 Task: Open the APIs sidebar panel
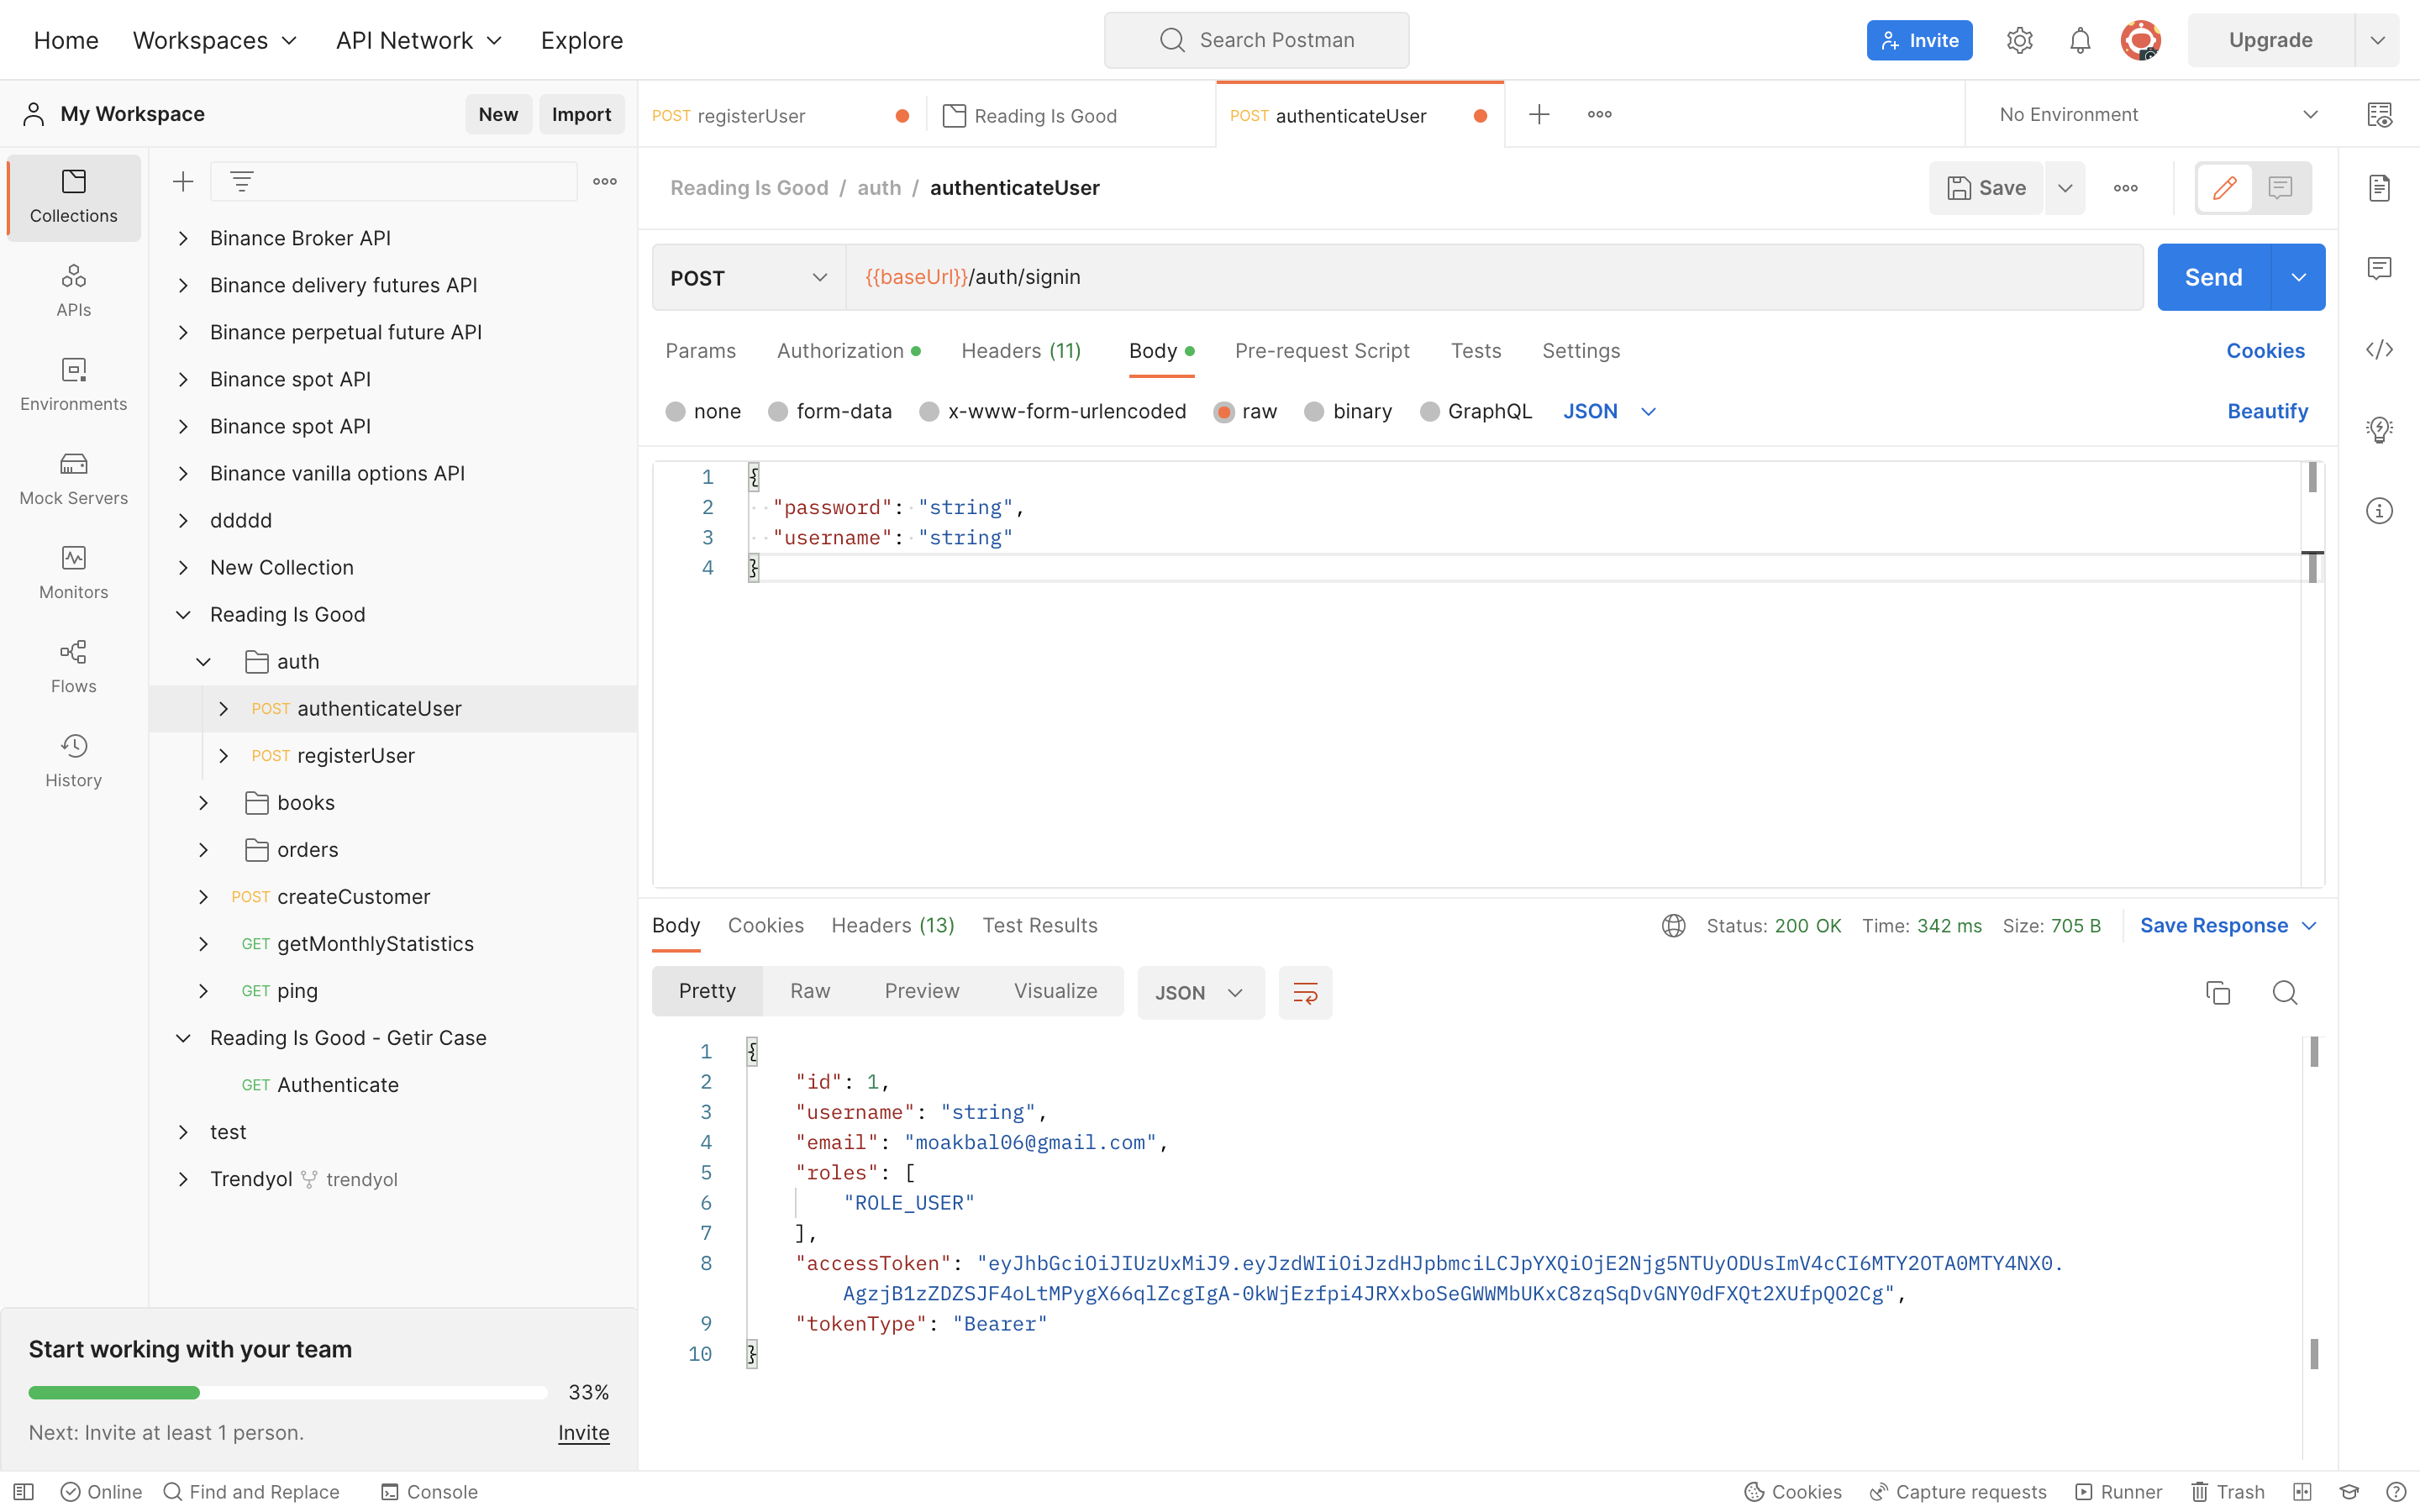click(x=73, y=291)
